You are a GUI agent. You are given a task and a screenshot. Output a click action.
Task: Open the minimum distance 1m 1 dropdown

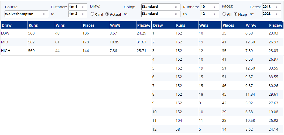pos(77,7)
